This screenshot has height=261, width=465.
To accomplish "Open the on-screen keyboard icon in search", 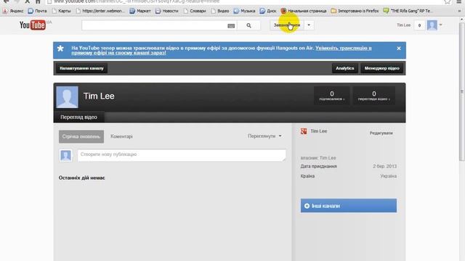I will 231,26.
